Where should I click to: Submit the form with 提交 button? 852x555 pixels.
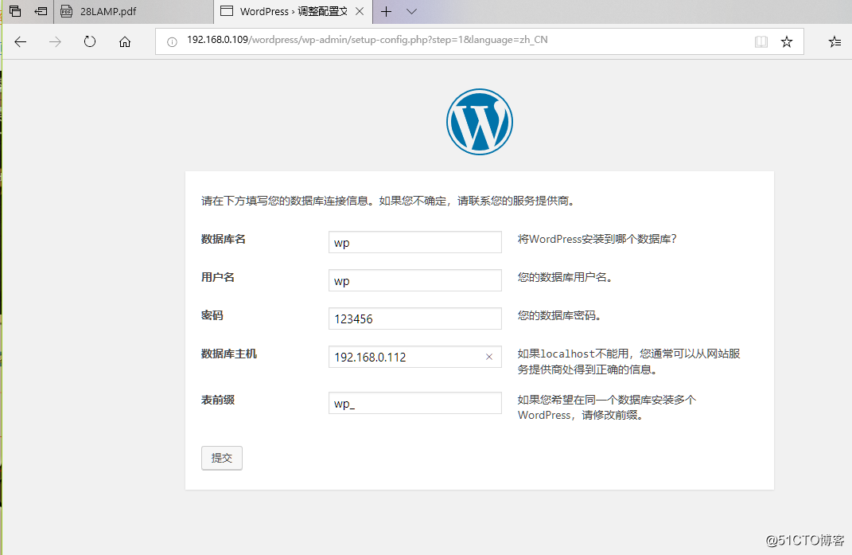(x=222, y=458)
